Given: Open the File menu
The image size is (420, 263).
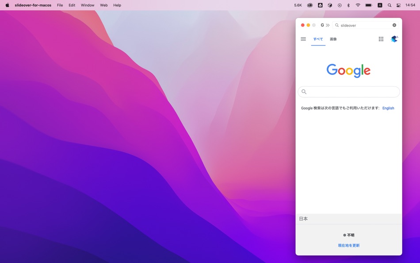Looking at the screenshot, I should (x=60, y=5).
